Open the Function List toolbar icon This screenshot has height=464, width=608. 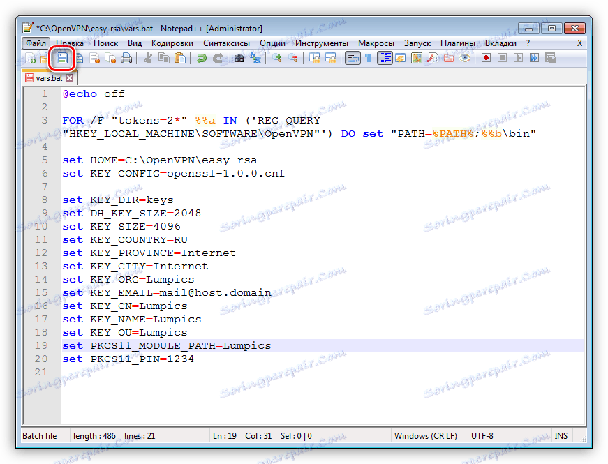[x=433, y=58]
